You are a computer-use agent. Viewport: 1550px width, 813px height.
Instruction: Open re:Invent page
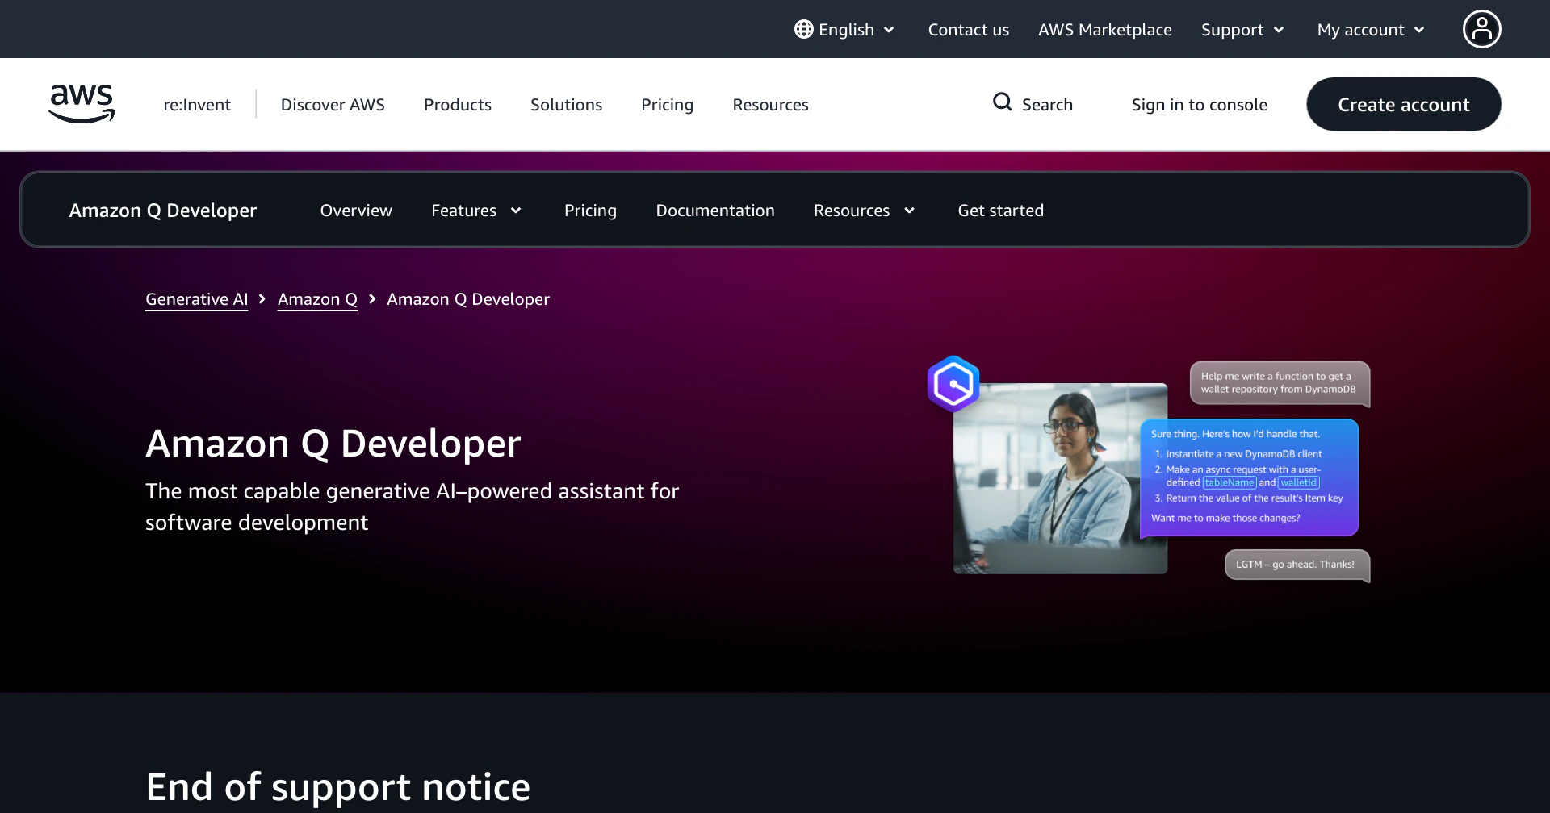tap(197, 105)
